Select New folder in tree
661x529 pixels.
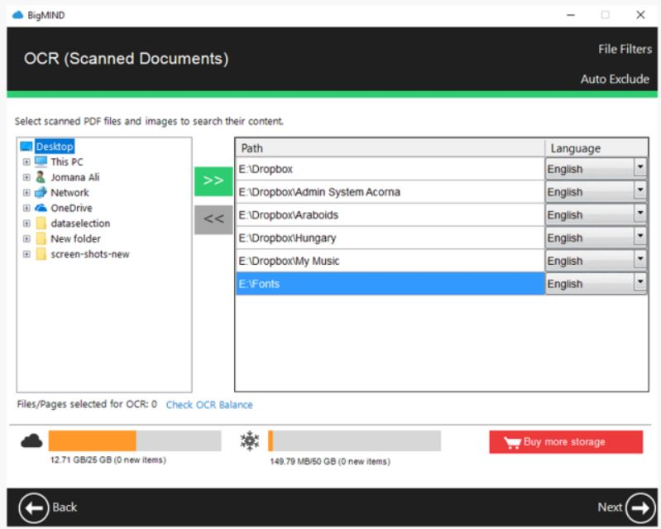pyautogui.click(x=75, y=238)
